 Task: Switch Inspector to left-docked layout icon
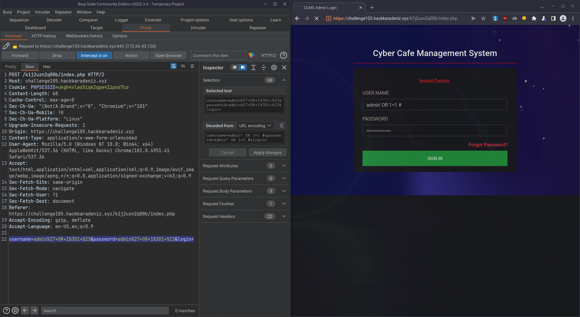[234, 67]
